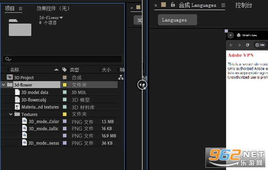This screenshot has width=268, height=170.
Task: Click the large folder thumbnail preview
Action: pyautogui.click(x=20, y=28)
